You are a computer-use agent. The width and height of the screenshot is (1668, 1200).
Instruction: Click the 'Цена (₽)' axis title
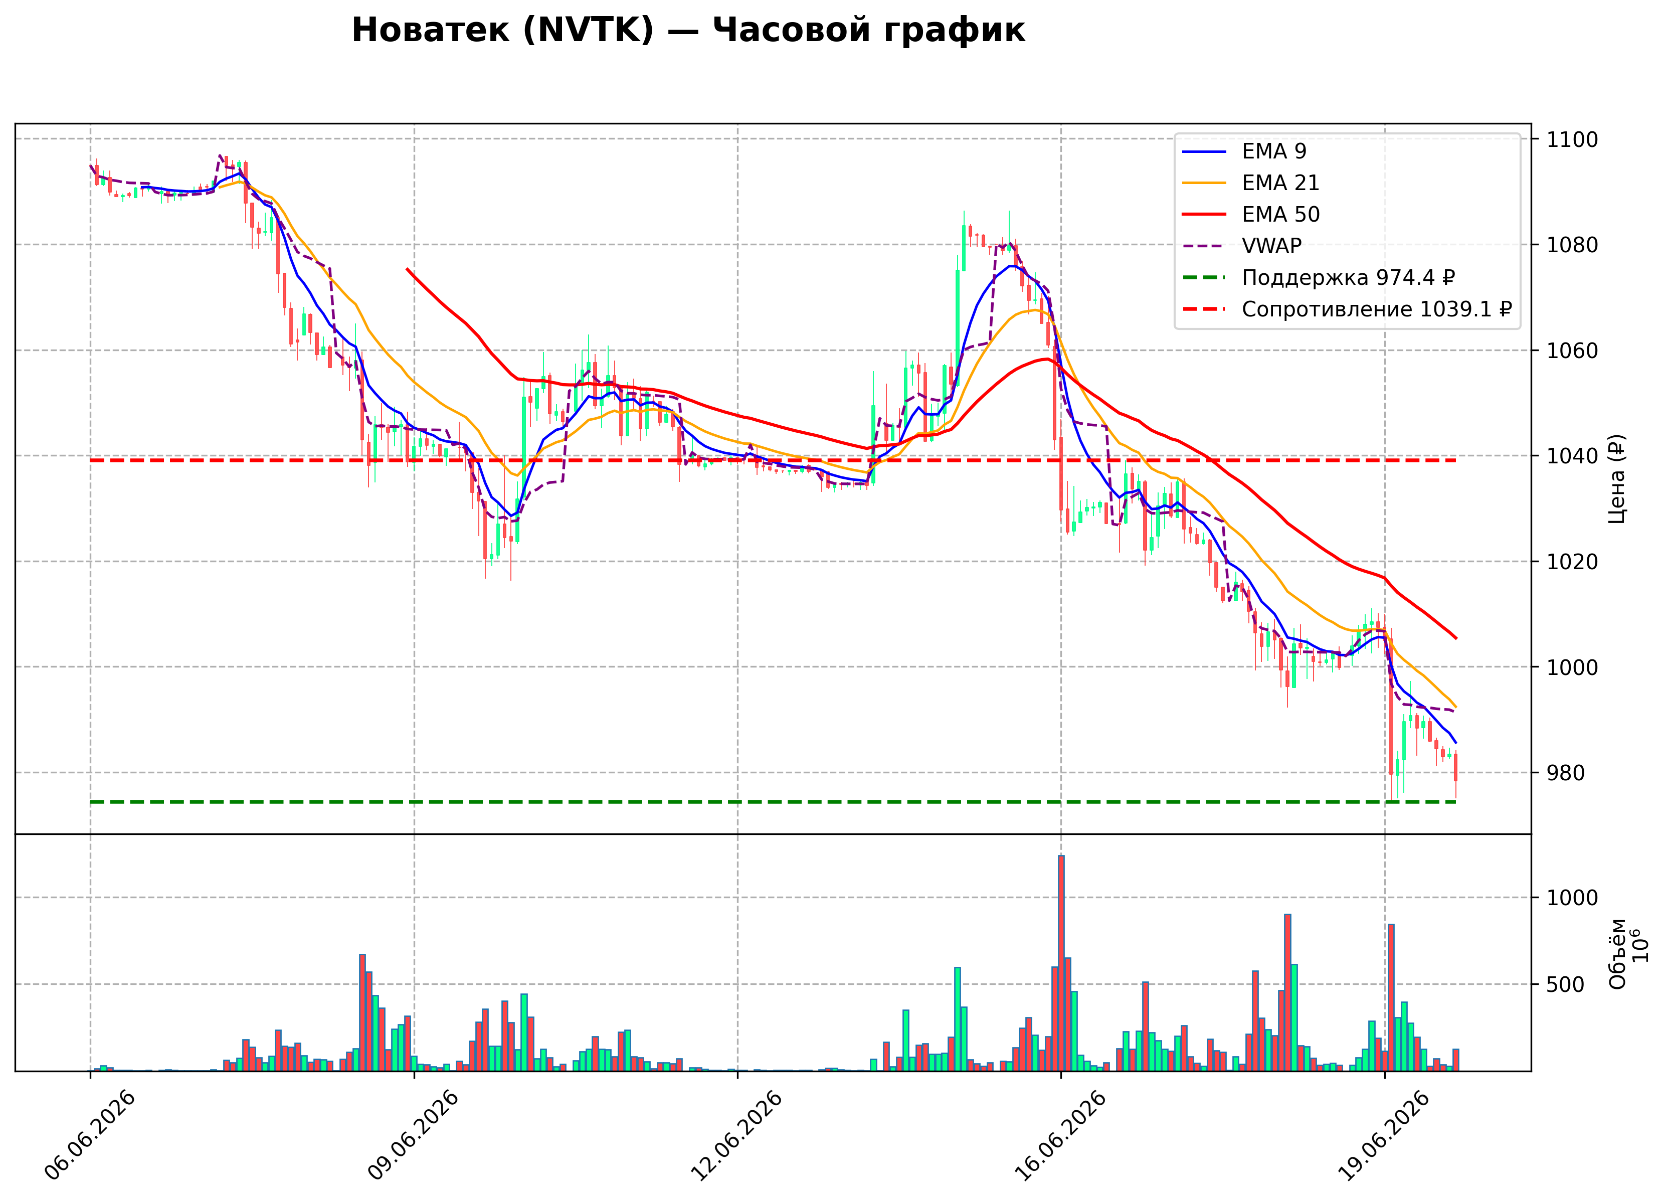click(x=1616, y=479)
